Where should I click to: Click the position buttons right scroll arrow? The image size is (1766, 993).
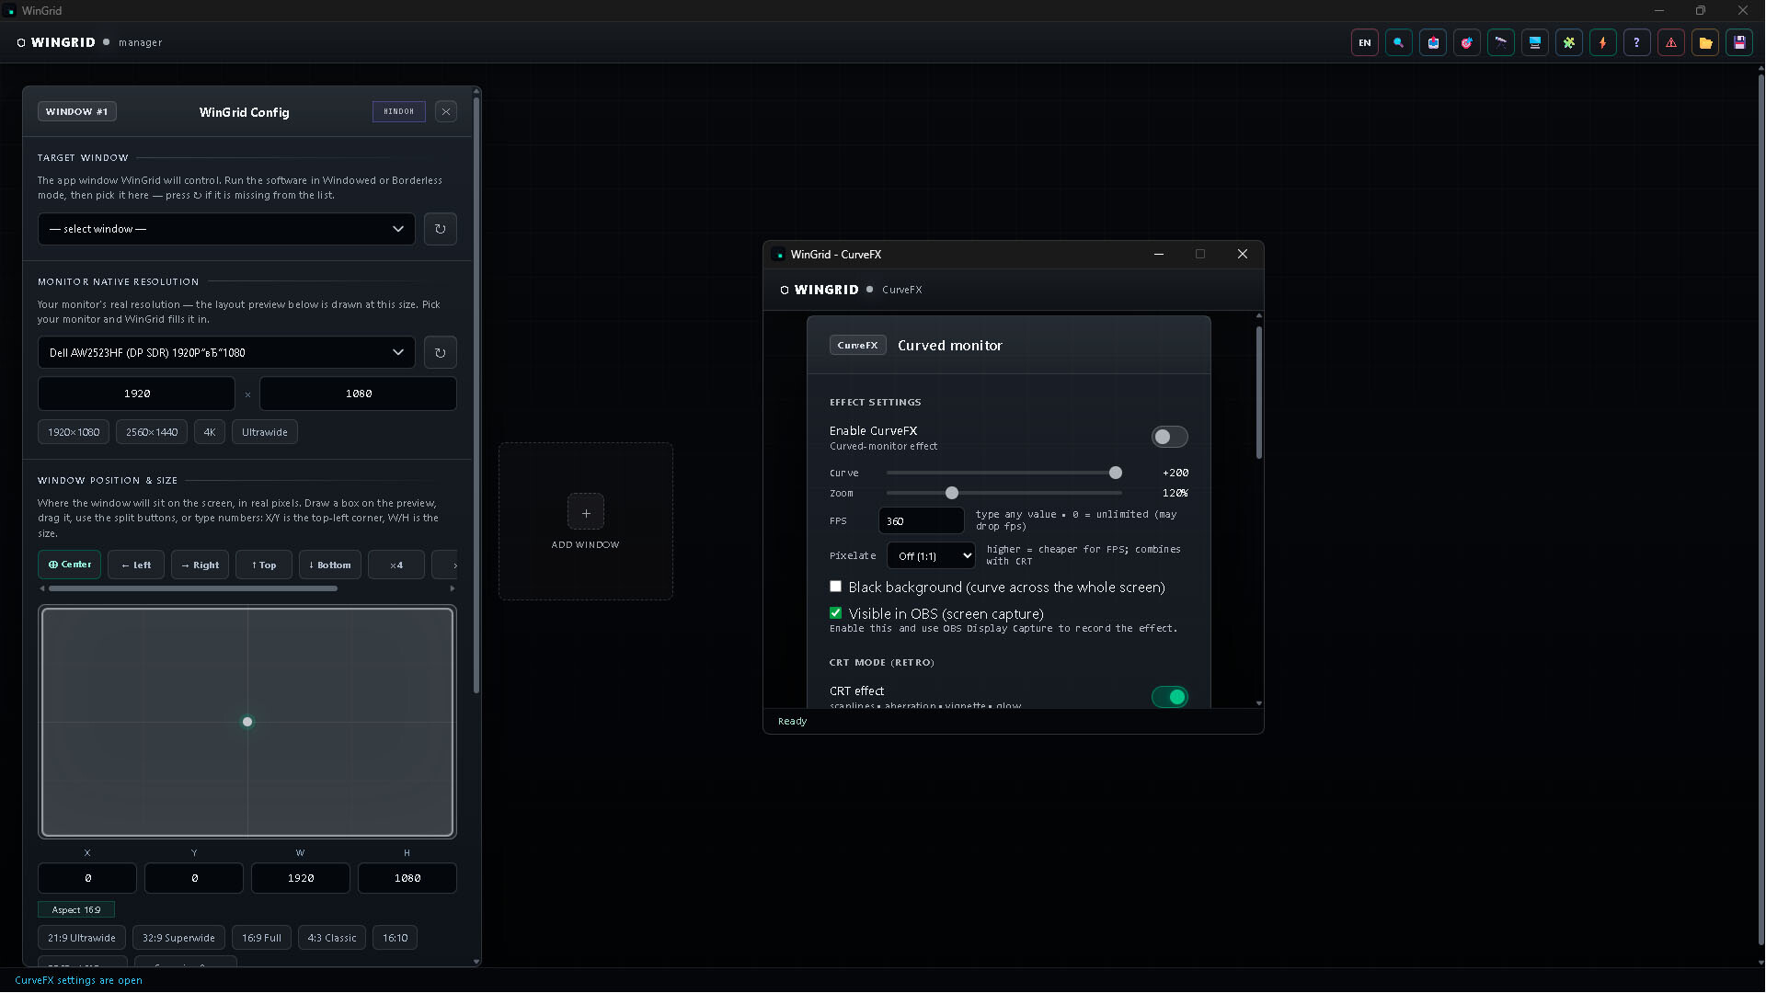point(452,588)
